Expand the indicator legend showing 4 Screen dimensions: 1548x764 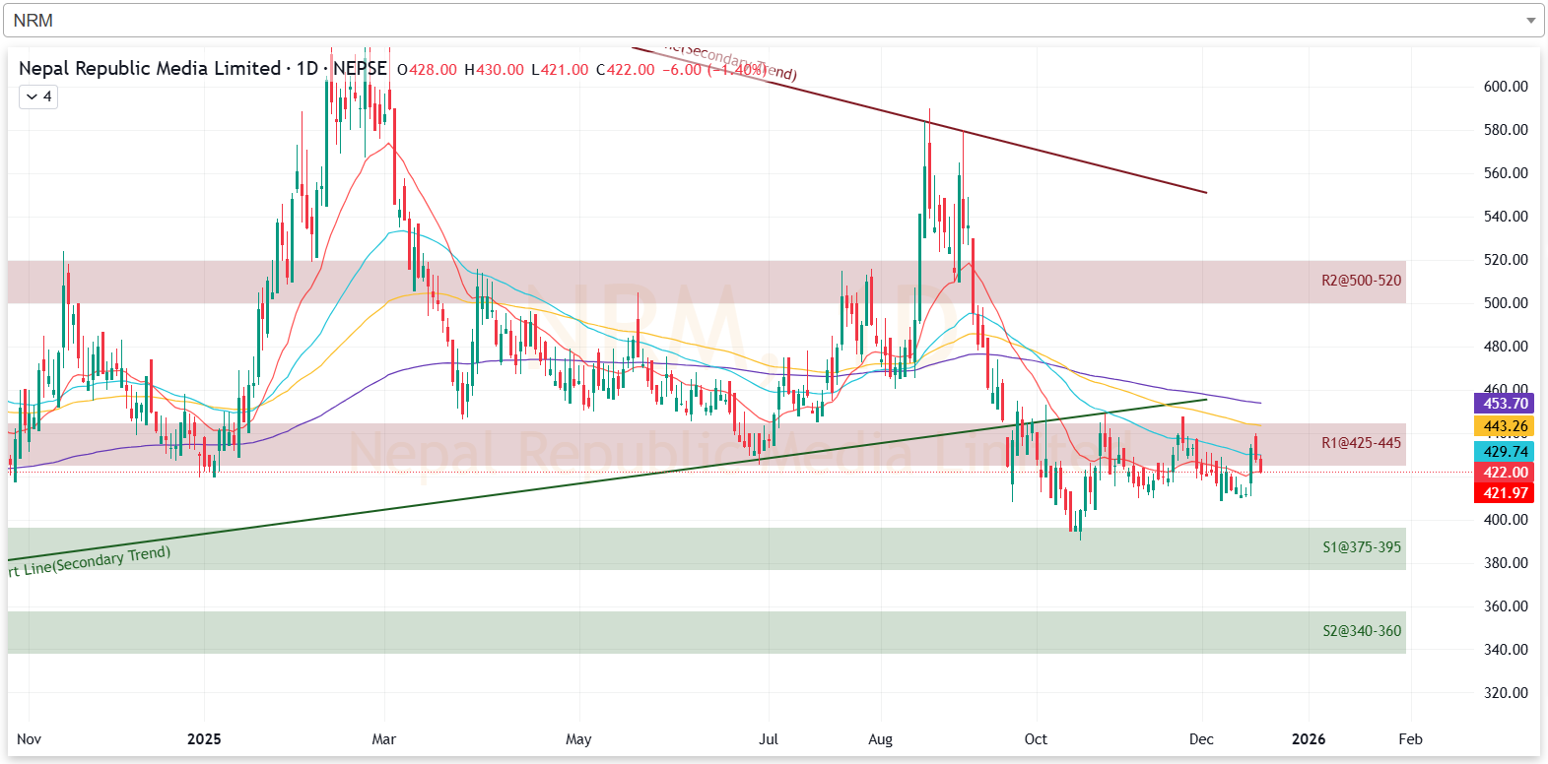(x=38, y=96)
